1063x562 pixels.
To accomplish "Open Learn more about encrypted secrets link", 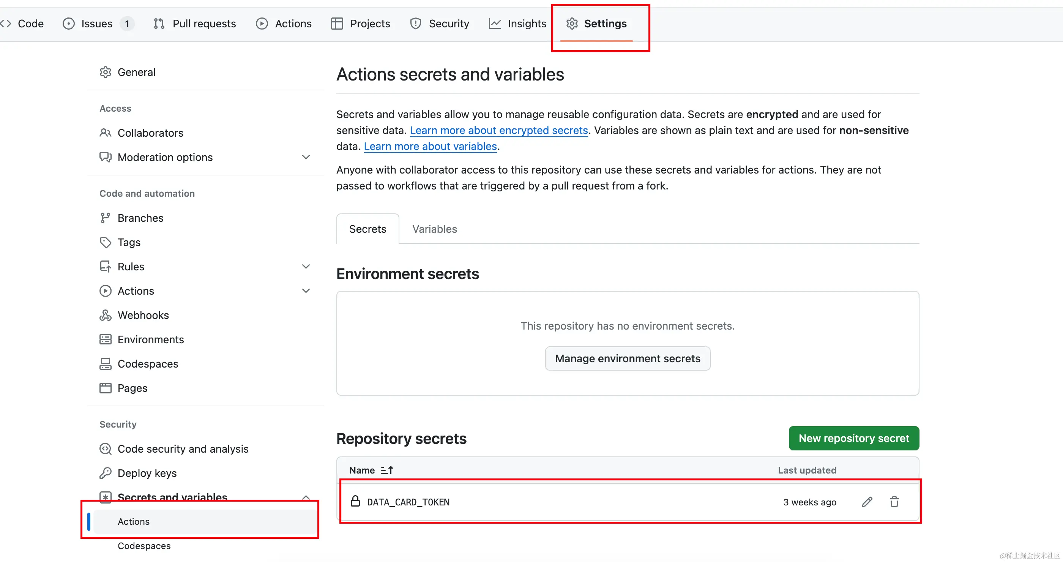I will (x=498, y=130).
